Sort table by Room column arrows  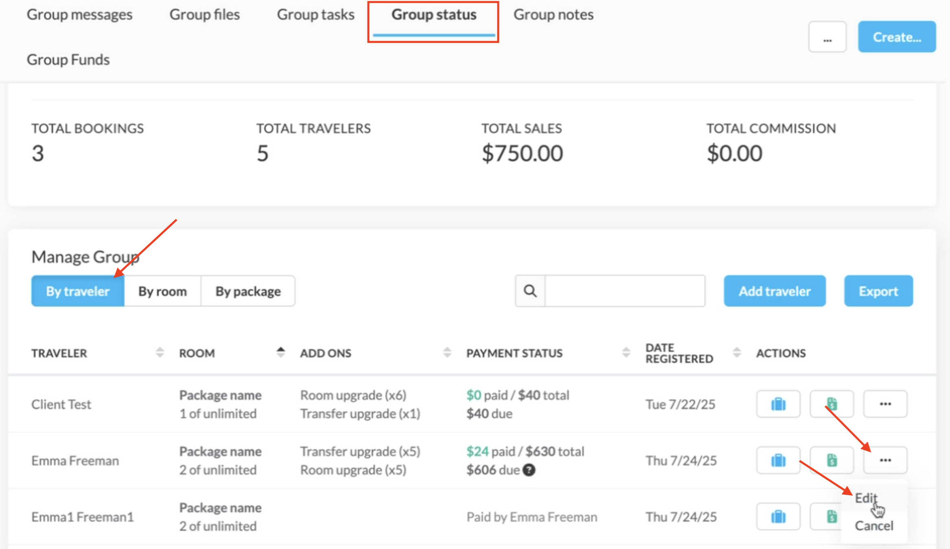pyautogui.click(x=280, y=352)
